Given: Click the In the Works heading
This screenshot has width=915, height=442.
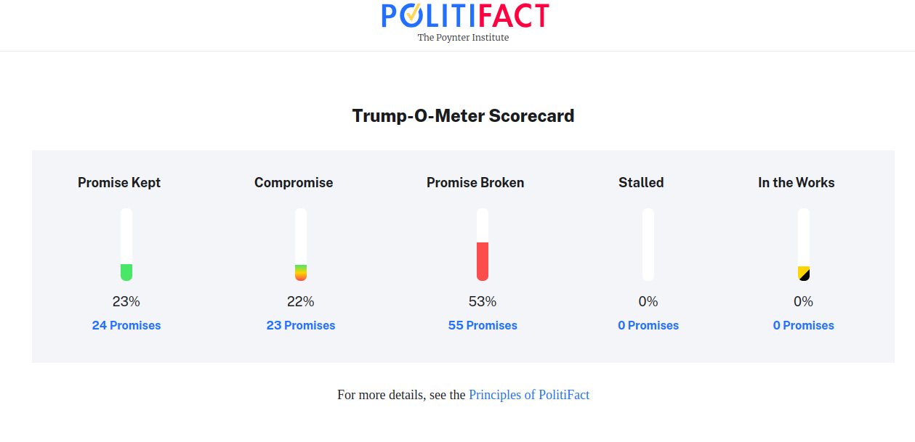Looking at the screenshot, I should [797, 183].
